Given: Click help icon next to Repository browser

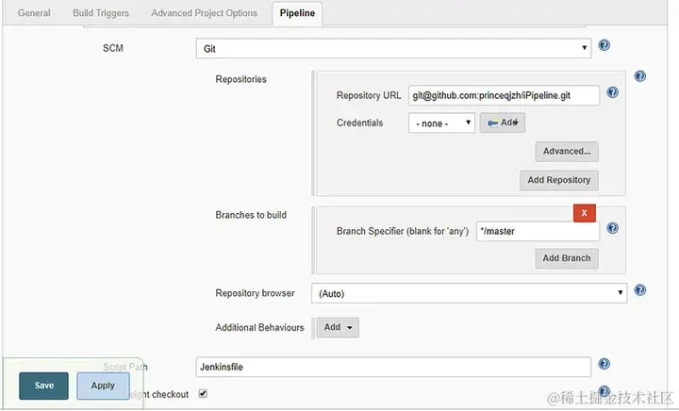Looking at the screenshot, I should tap(640, 290).
